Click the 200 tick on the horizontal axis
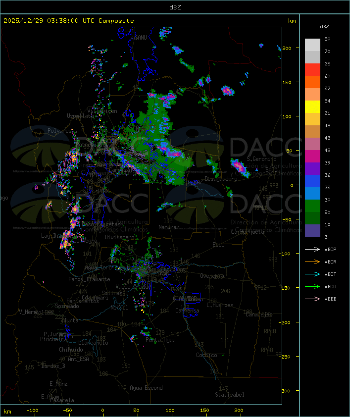The image size is (350, 417). pos(239,411)
